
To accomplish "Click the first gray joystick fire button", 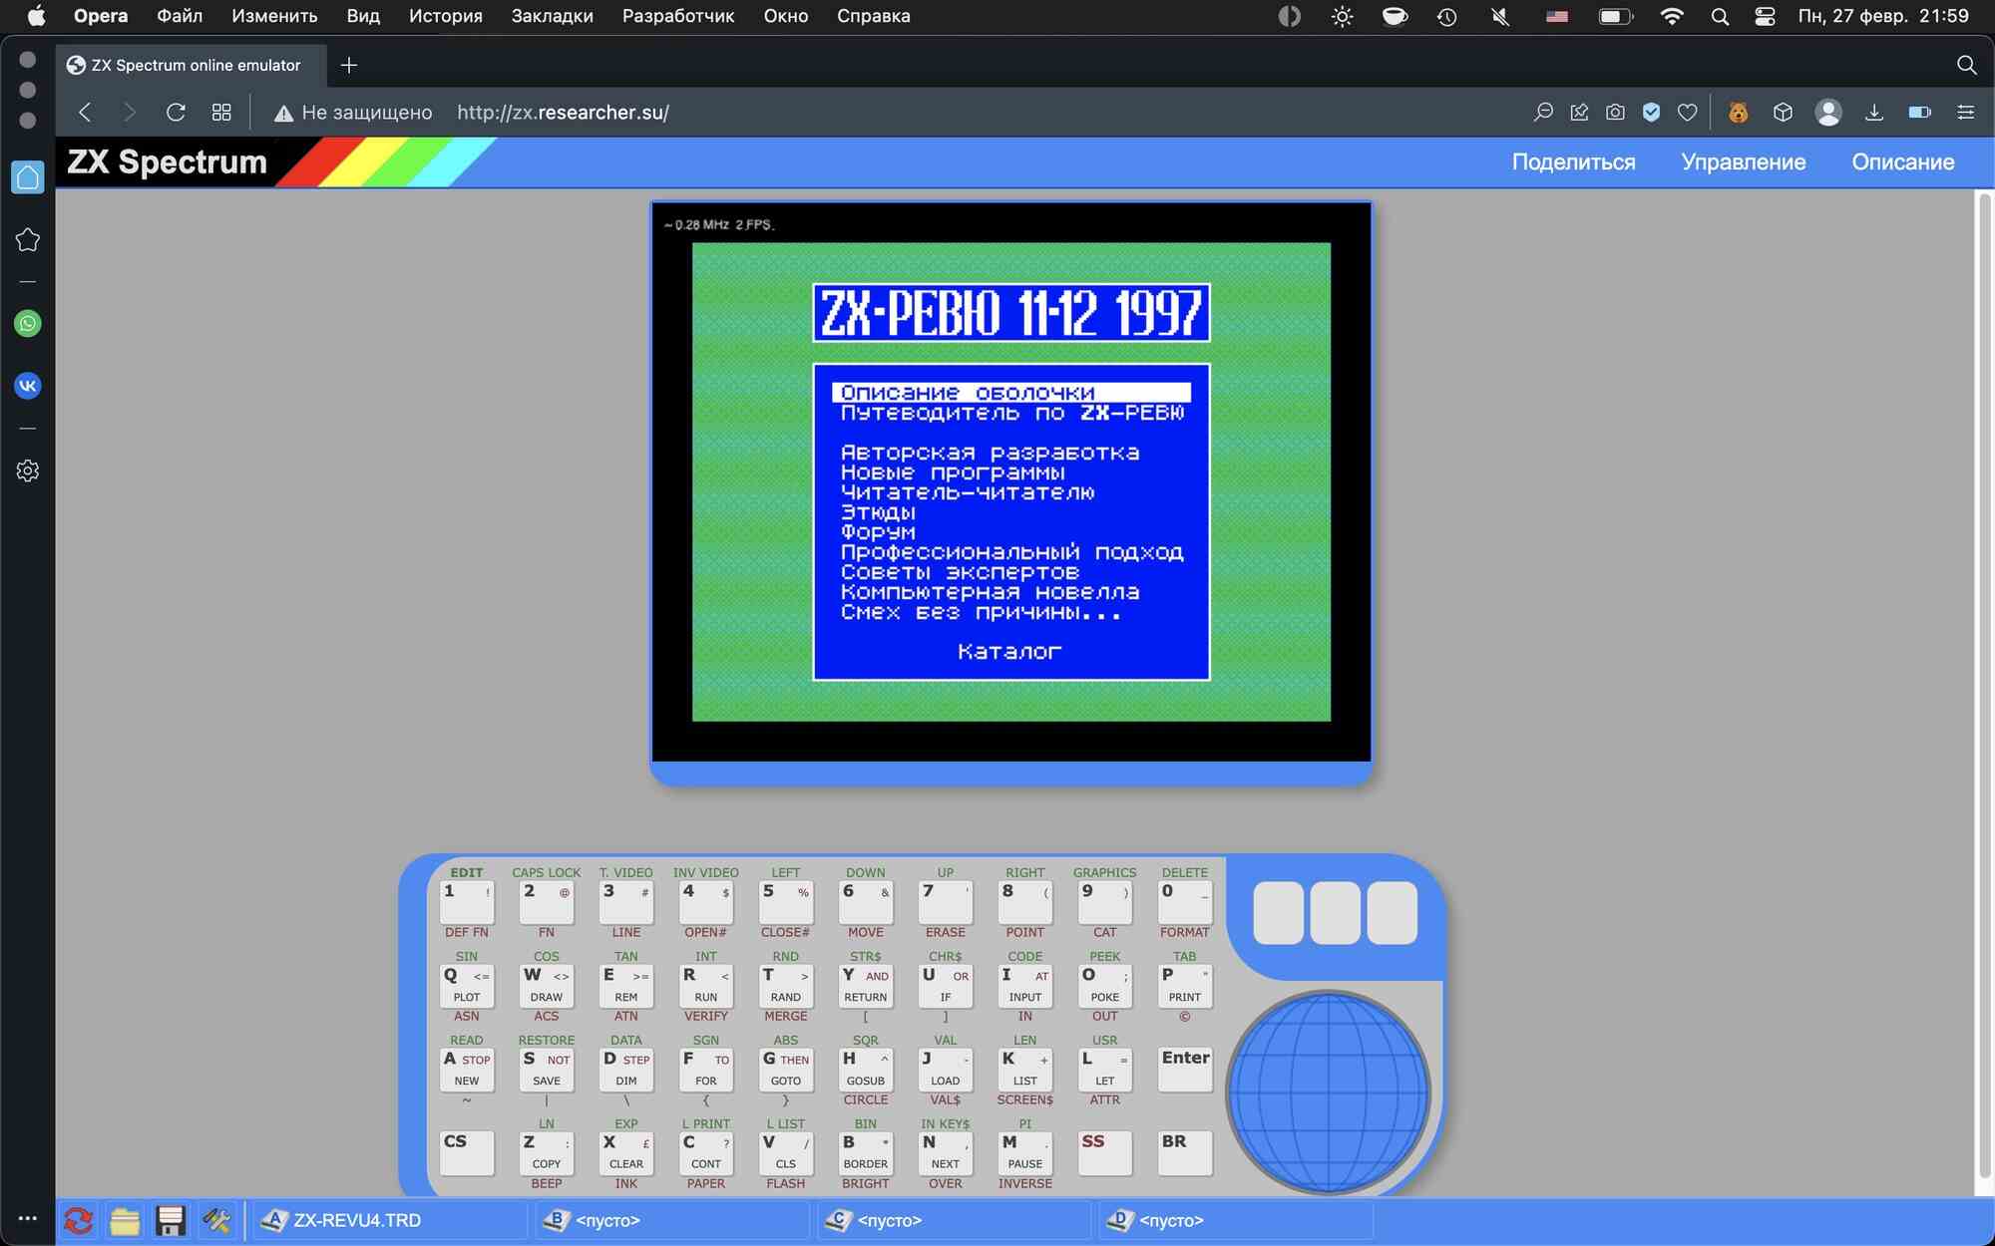I will (1278, 912).
